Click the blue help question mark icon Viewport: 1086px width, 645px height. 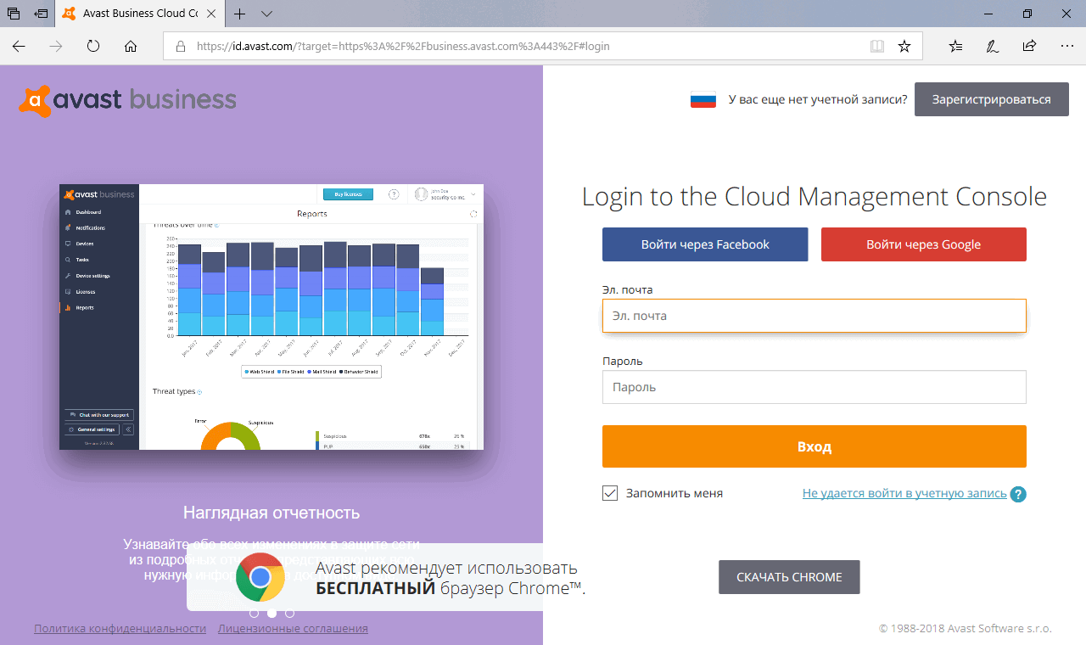click(1018, 494)
